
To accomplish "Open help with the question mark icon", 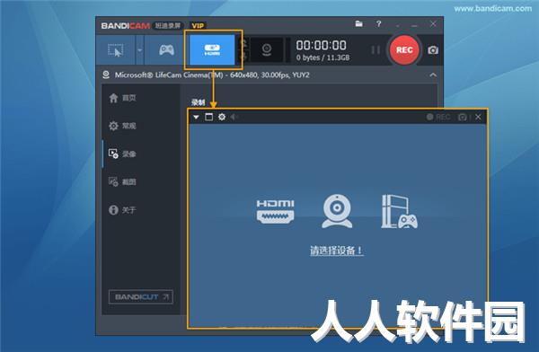I will [378, 23].
